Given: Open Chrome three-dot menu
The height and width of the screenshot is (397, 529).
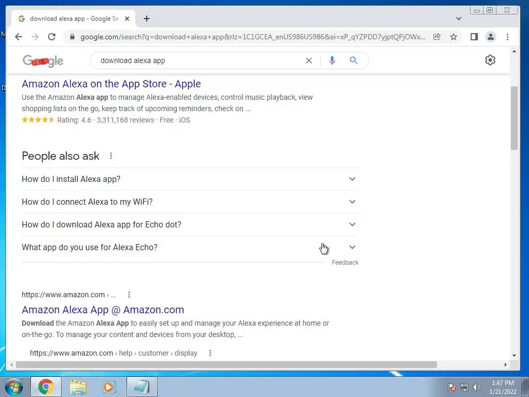Looking at the screenshot, I should [507, 37].
